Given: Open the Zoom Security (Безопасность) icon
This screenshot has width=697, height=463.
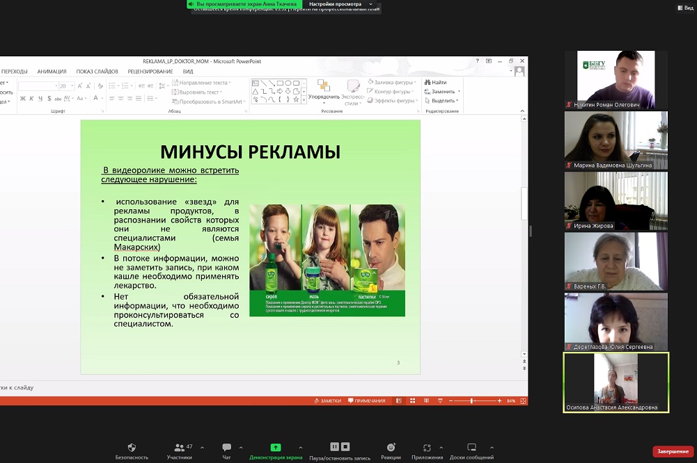Looking at the screenshot, I should (x=132, y=448).
